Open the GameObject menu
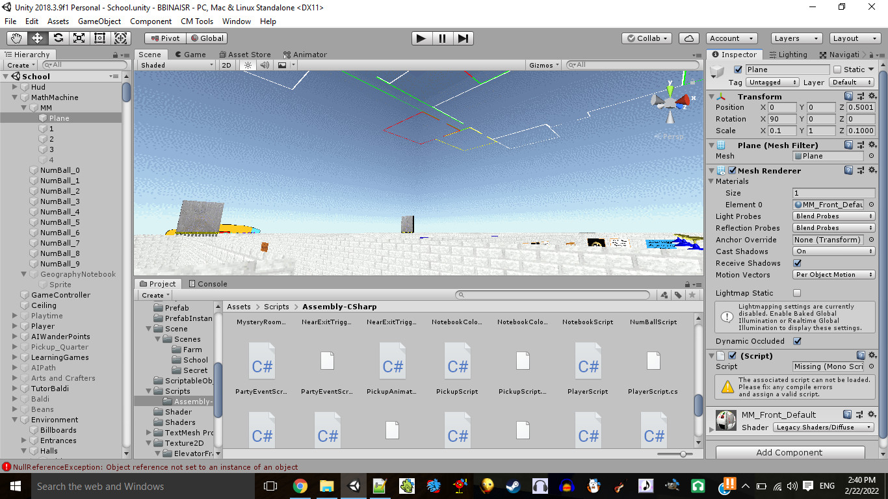This screenshot has height=499, width=888. coord(99,21)
